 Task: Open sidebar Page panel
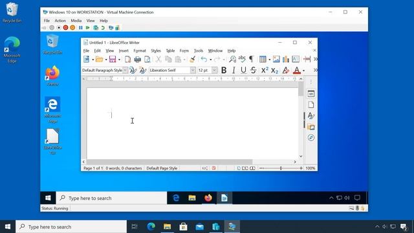point(311,105)
